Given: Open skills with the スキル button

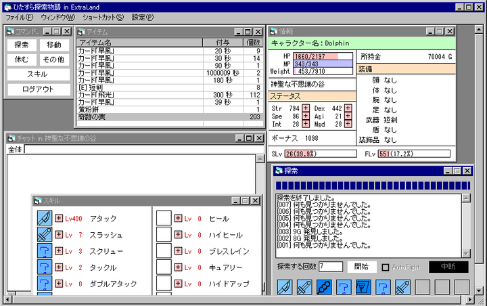Looking at the screenshot, I should (38, 74).
